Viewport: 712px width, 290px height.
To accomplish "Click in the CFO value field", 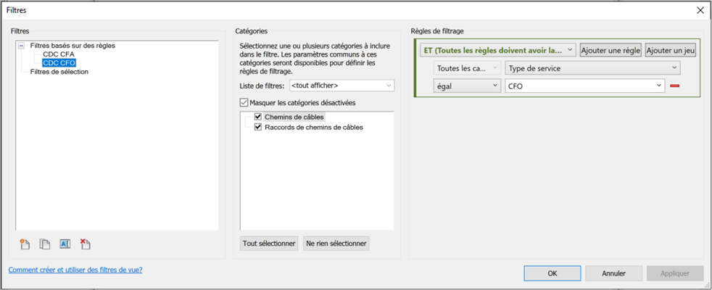I will click(580, 86).
